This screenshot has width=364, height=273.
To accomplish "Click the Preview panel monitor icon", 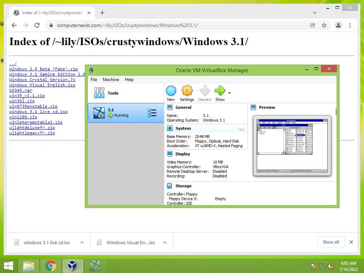I will (x=253, y=107).
